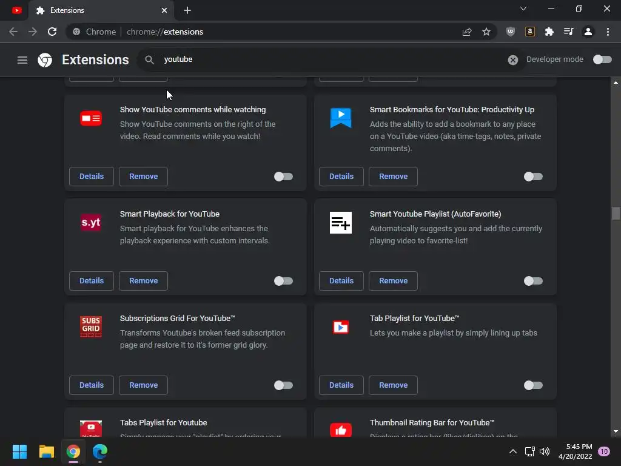Enable Show YouTube comments while watching
This screenshot has width=621, height=466.
pyautogui.click(x=284, y=177)
